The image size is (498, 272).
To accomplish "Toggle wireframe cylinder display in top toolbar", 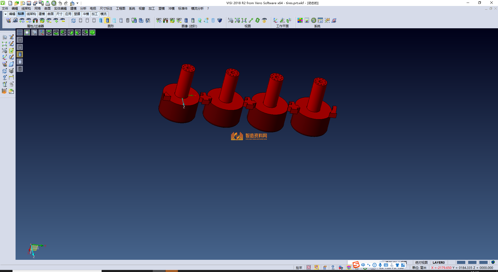I will 80,21.
